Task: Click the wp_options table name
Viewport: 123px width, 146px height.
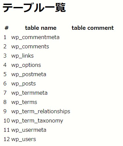Action: [26, 65]
